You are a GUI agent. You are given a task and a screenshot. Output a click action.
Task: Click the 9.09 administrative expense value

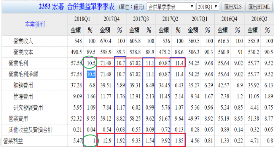tap(78, 96)
